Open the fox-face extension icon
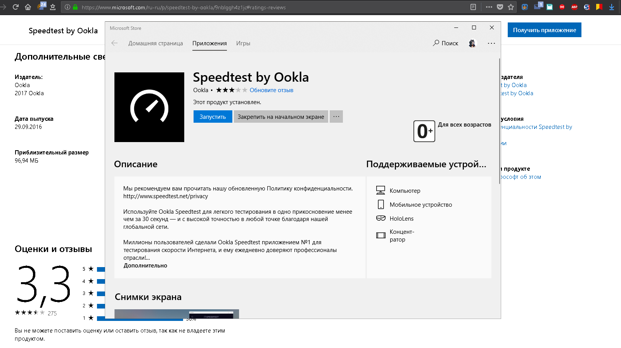Screen dimensions: 621x348 pos(525,7)
